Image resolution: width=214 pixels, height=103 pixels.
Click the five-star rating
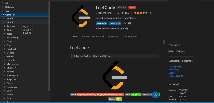coord(141,13)
